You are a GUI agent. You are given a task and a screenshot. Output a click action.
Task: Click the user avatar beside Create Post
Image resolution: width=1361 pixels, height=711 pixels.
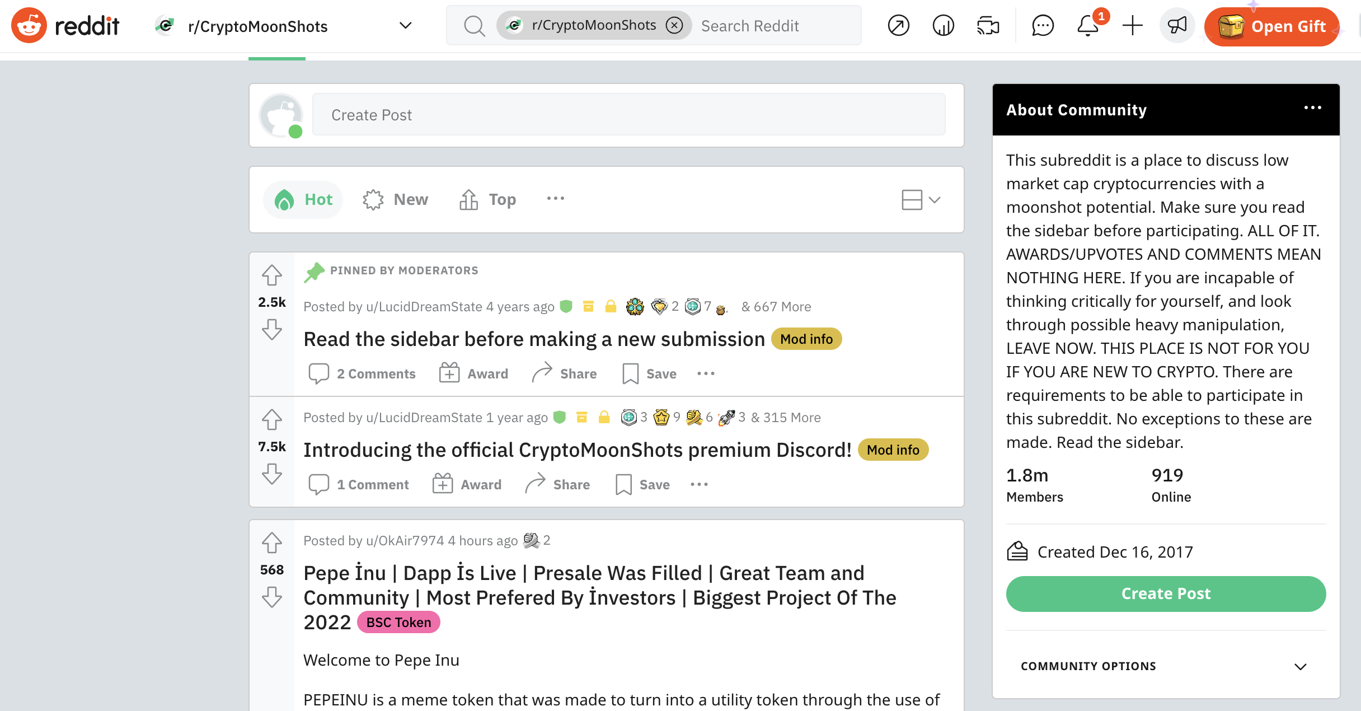click(x=281, y=115)
